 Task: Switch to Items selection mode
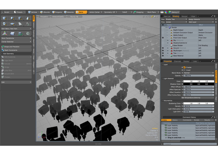(81, 12)
